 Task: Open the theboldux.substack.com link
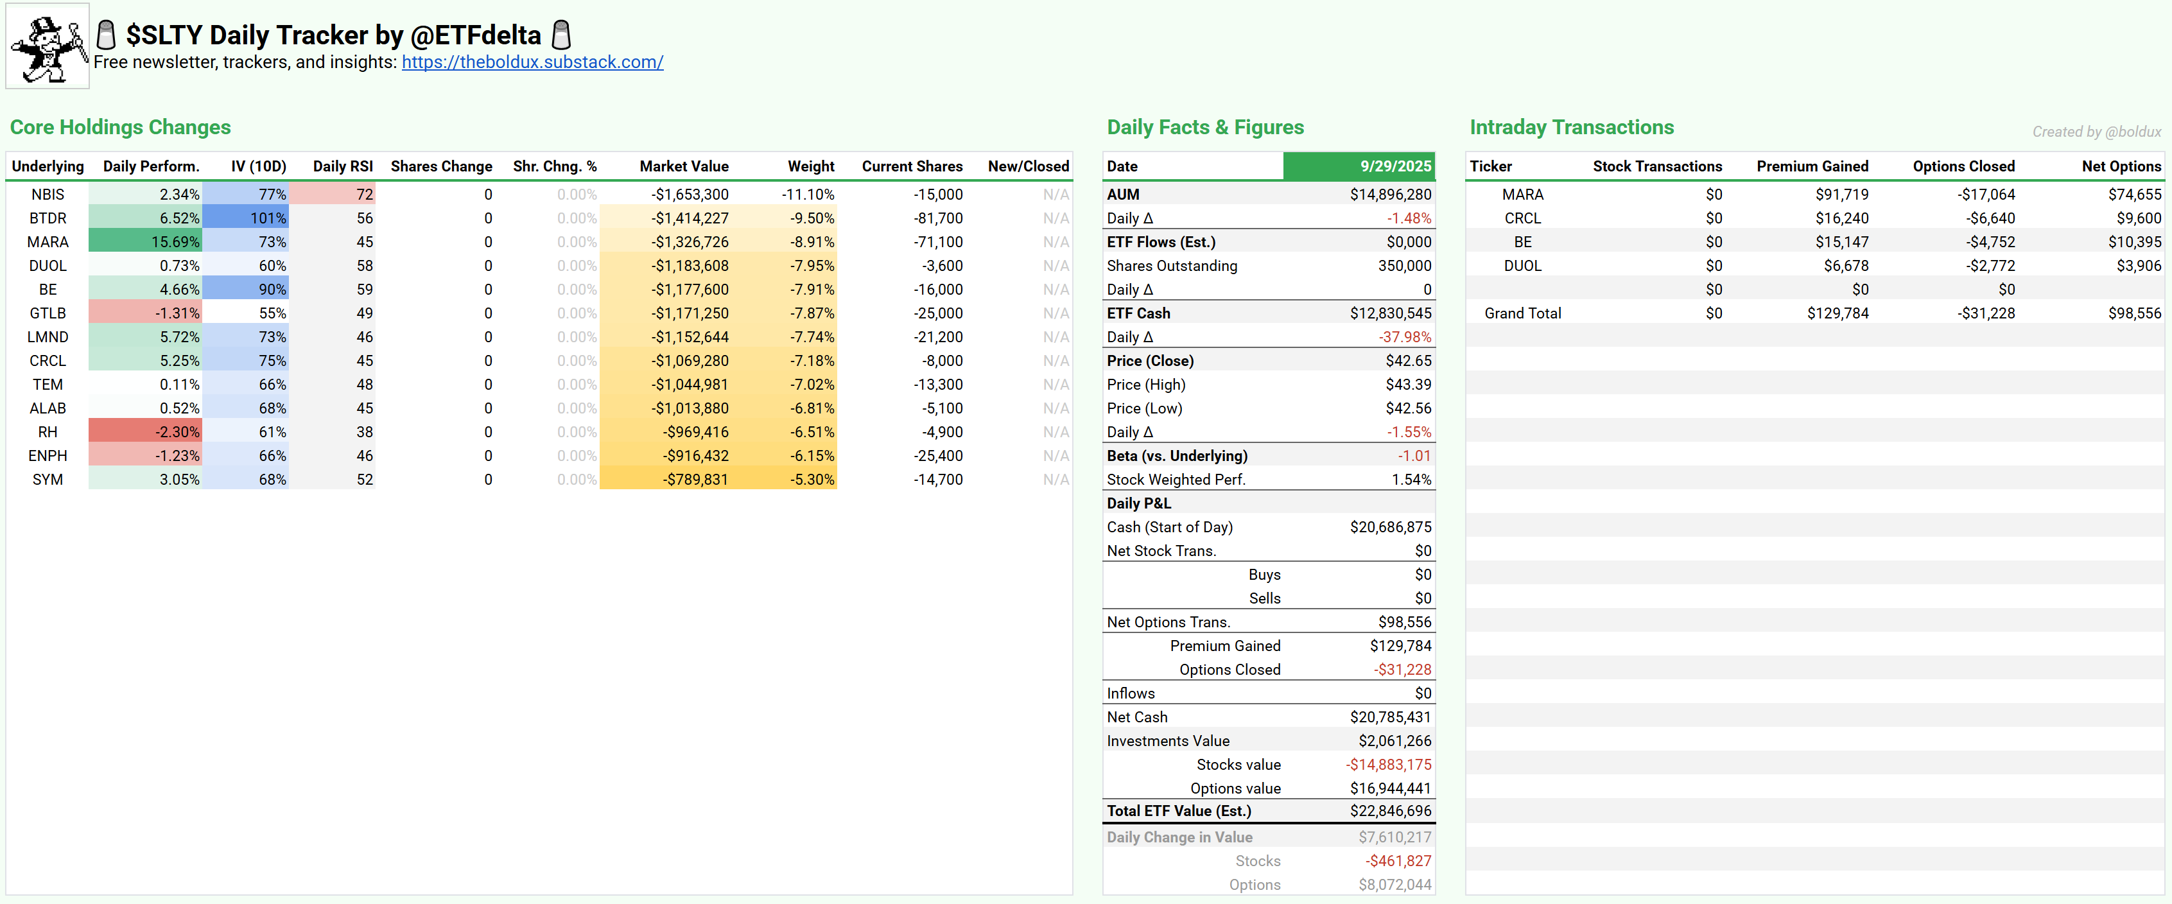532,62
